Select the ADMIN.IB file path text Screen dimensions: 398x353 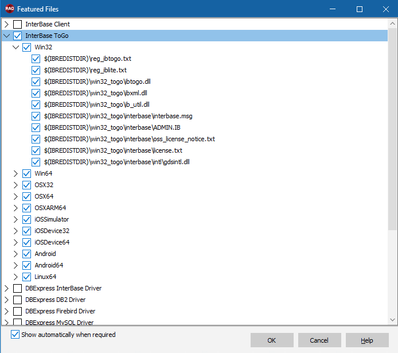point(112,127)
